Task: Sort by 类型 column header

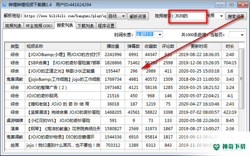Action: (x=15, y=46)
